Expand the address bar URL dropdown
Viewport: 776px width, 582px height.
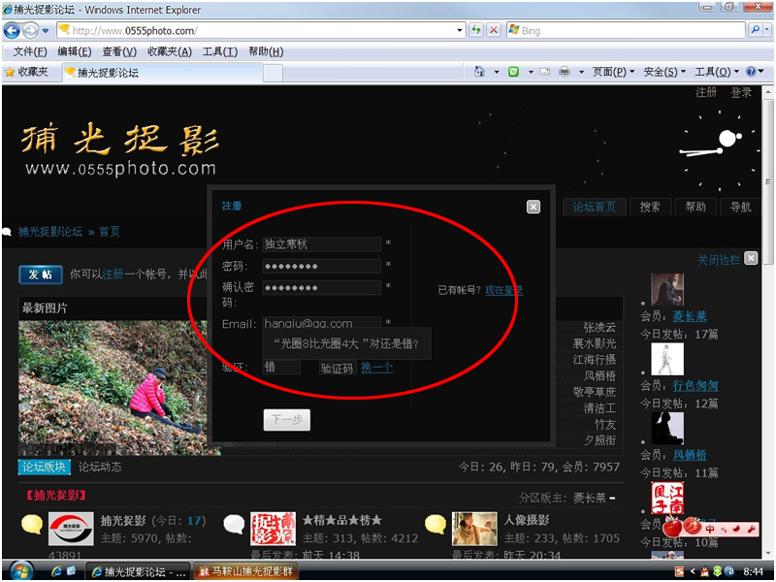[x=459, y=31]
